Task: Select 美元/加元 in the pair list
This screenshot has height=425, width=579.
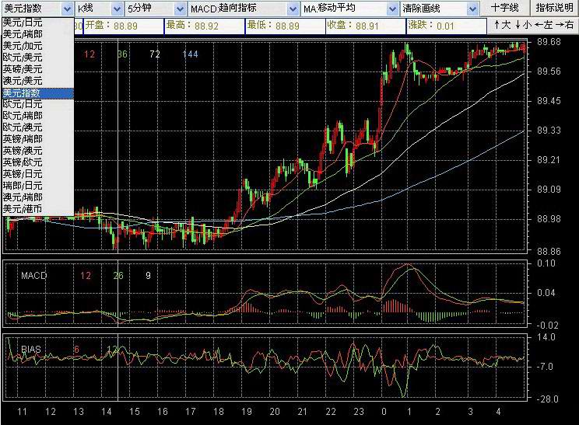Action: [x=37, y=46]
